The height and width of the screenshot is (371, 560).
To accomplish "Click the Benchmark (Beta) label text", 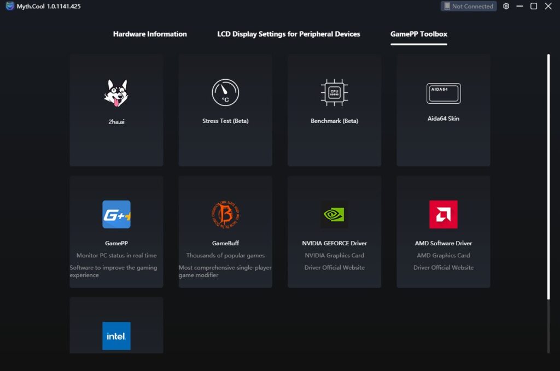I will pyautogui.click(x=334, y=121).
